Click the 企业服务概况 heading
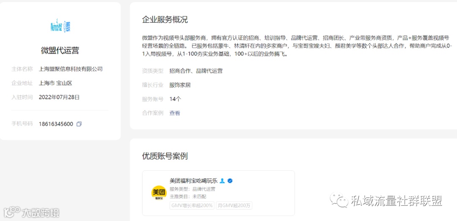 coord(165,19)
